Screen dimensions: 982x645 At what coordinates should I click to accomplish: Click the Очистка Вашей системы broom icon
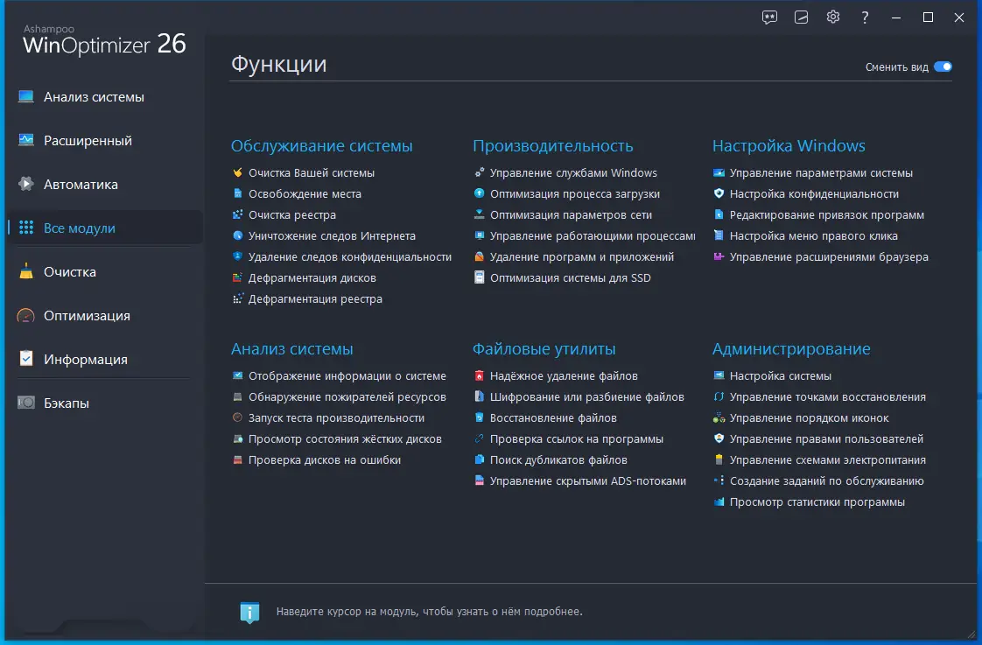pyautogui.click(x=237, y=172)
